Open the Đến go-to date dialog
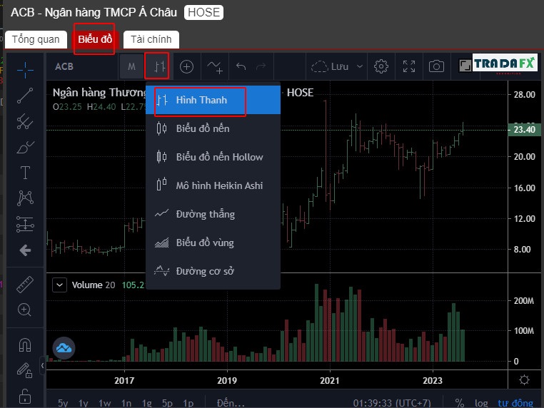The height and width of the screenshot is (408, 544). pos(231,403)
